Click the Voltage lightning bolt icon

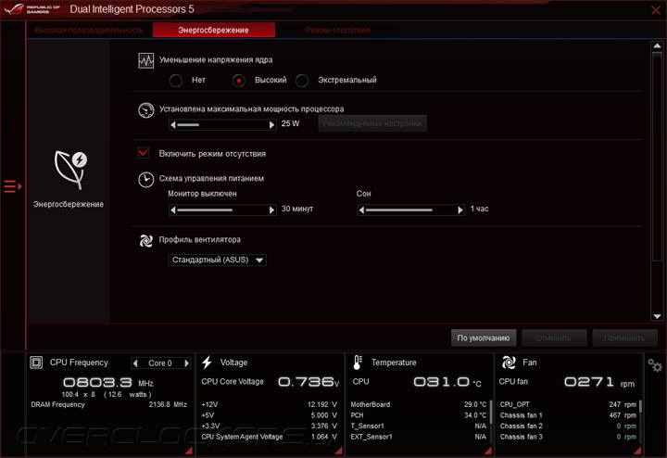pos(208,363)
